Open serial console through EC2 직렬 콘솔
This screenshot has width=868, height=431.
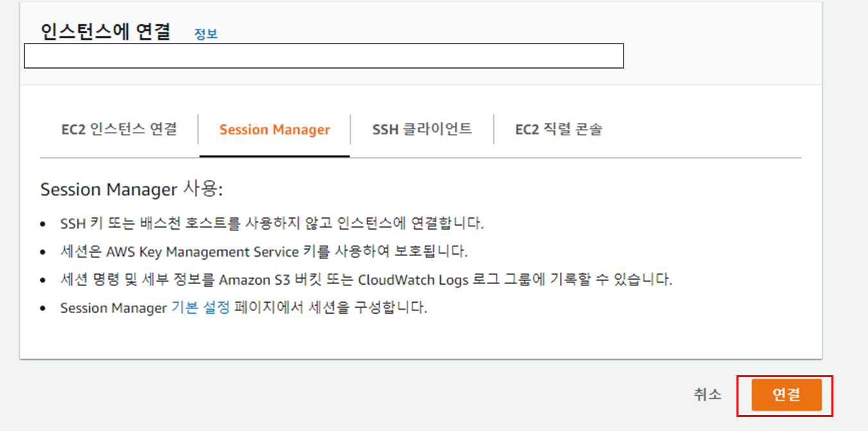557,129
